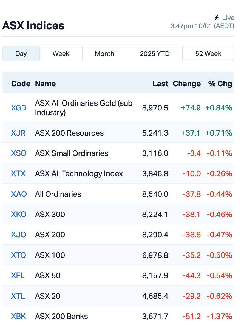Click the +37.1 change value
This screenshot has height=325, width=244.
tap(191, 133)
